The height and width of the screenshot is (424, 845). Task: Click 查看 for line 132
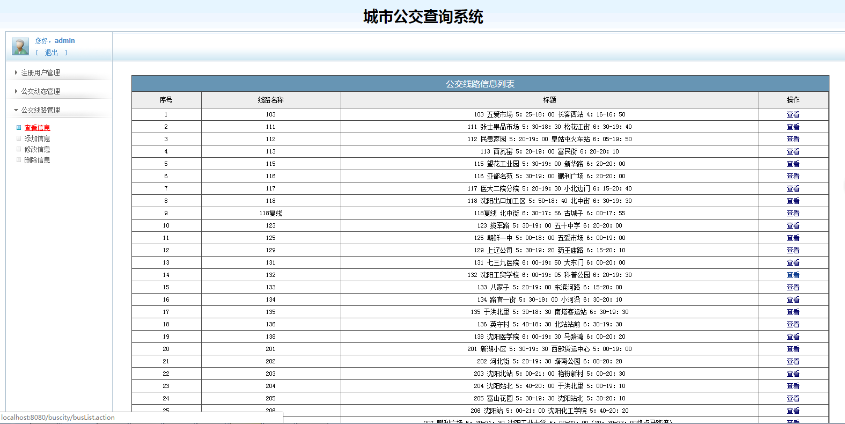tap(793, 275)
